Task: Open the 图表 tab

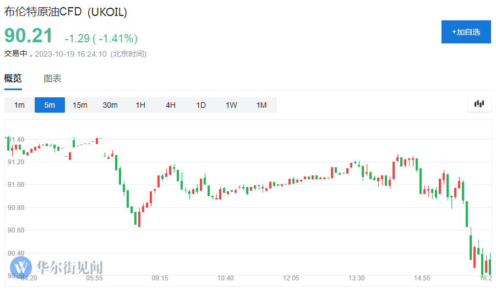Action: tap(53, 79)
